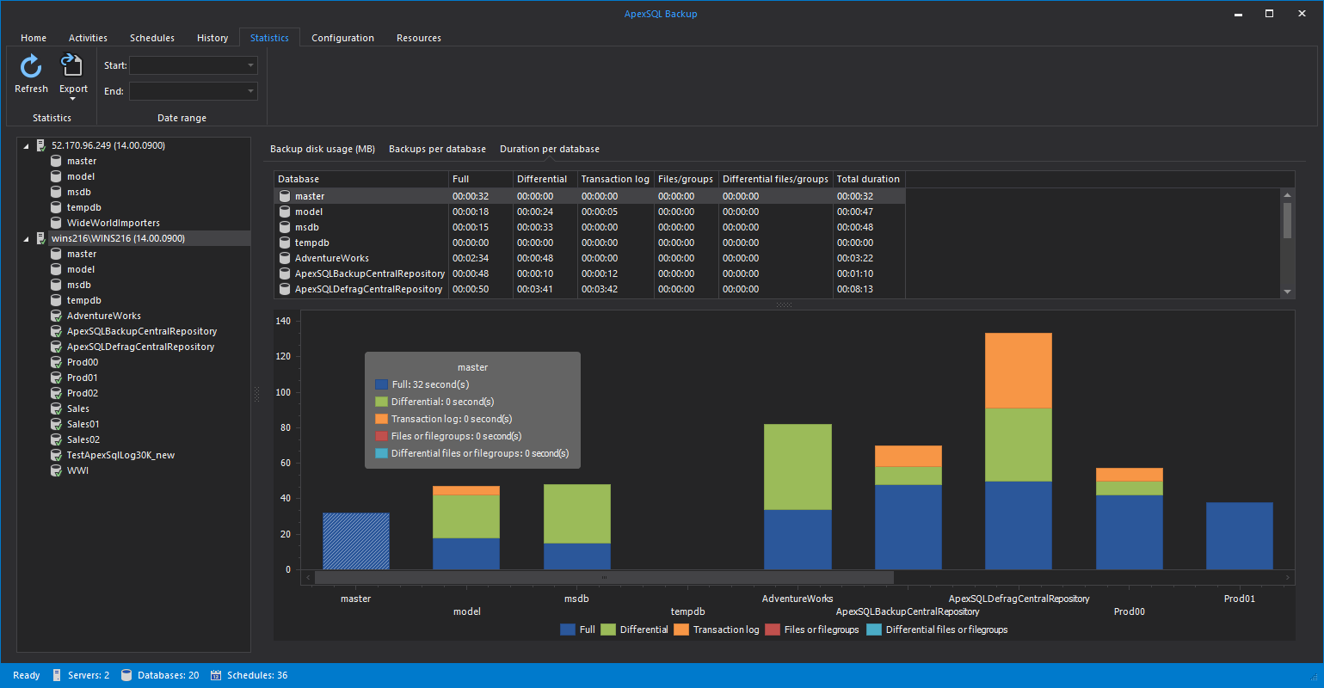This screenshot has height=688, width=1324.
Task: Switch to the Schedules ribbon tab
Action: pos(151,38)
